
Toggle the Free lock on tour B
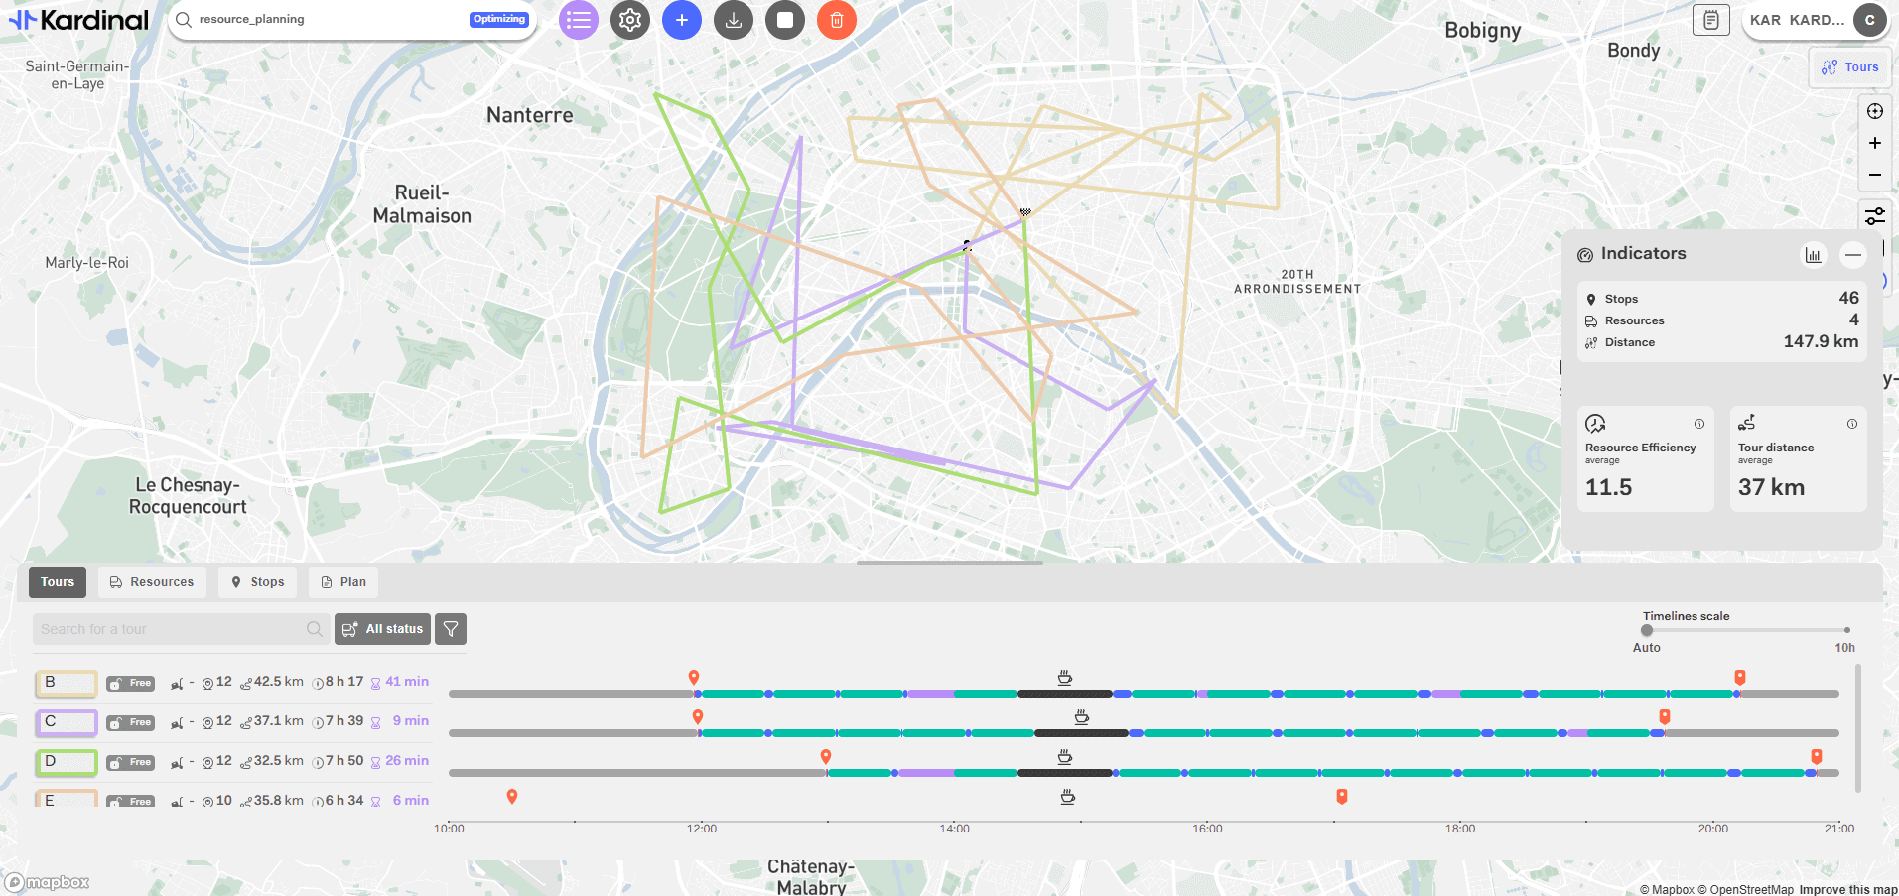130,683
